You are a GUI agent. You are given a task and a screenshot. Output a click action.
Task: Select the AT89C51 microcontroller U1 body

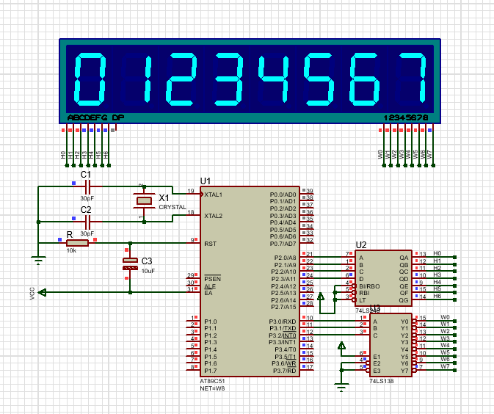tap(250, 281)
